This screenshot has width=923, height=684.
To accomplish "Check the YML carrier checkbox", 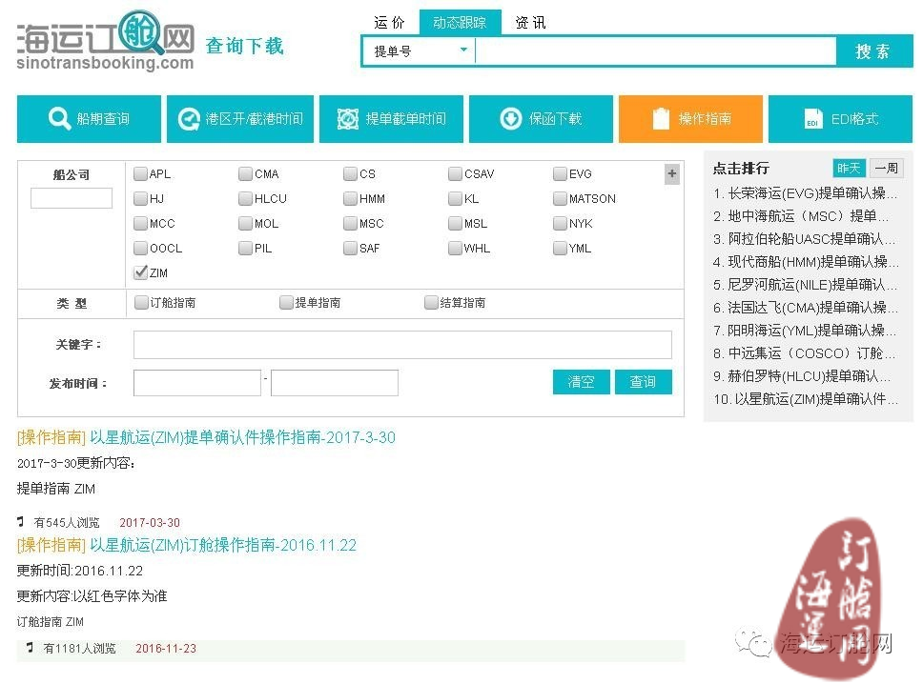I will point(559,248).
